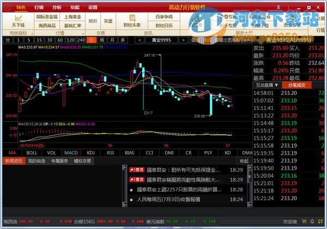Open the 专属服务 tab

pos(59,161)
